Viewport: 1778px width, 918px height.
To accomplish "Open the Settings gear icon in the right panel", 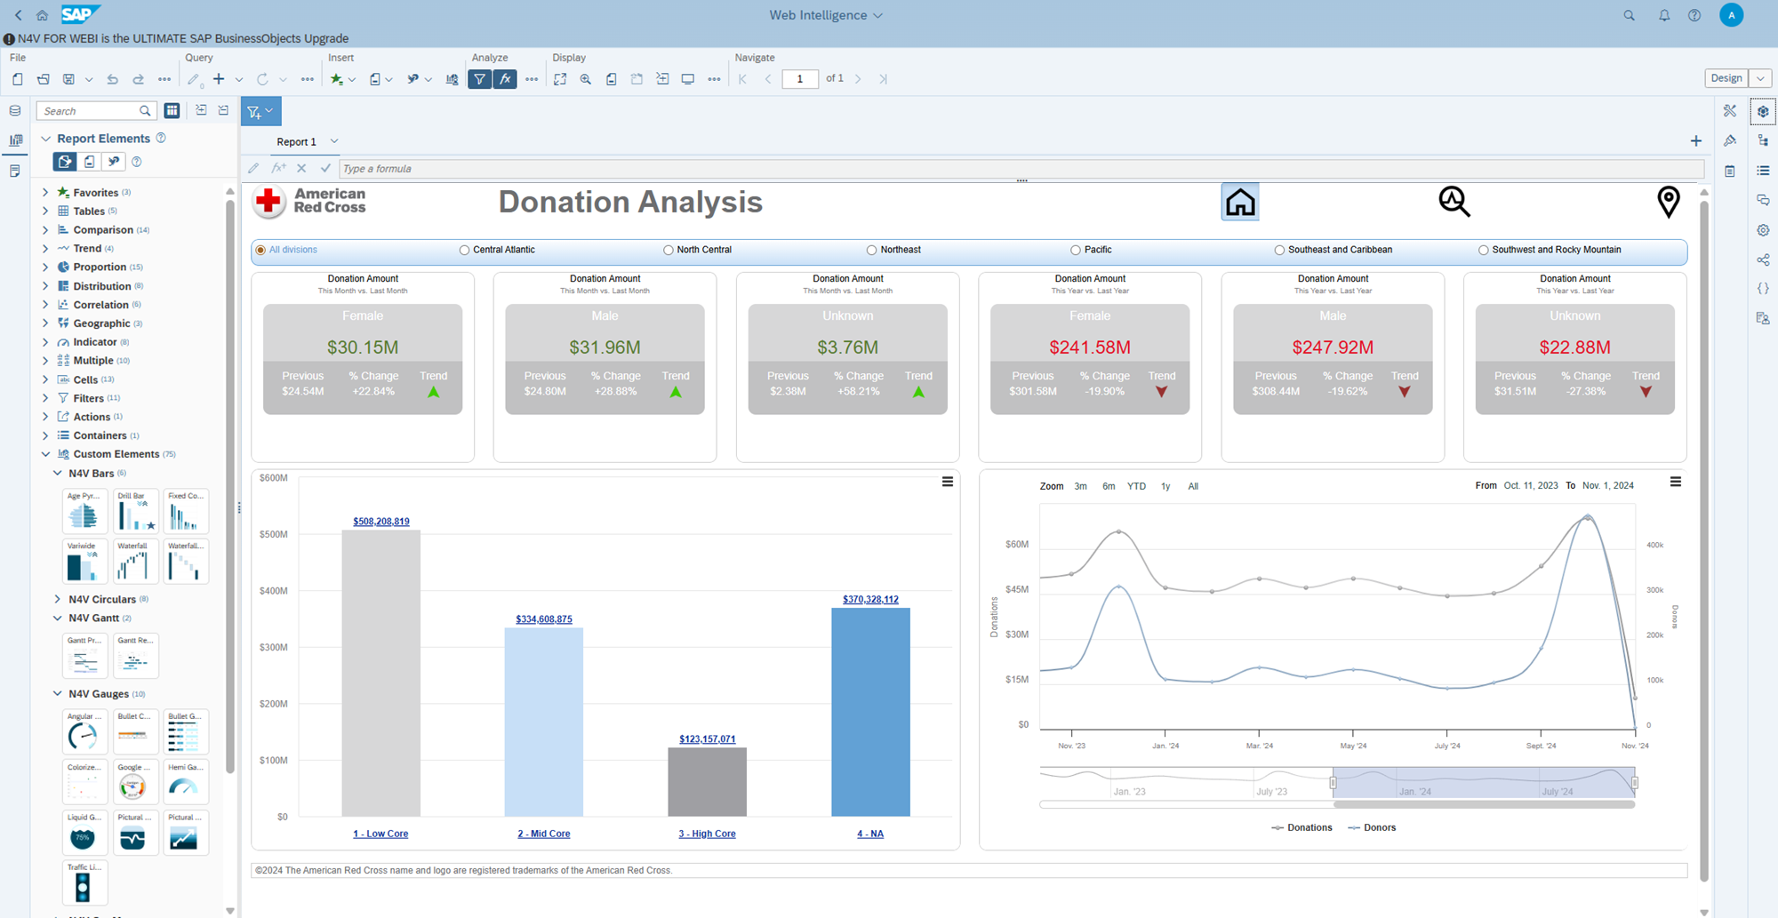I will (x=1763, y=229).
